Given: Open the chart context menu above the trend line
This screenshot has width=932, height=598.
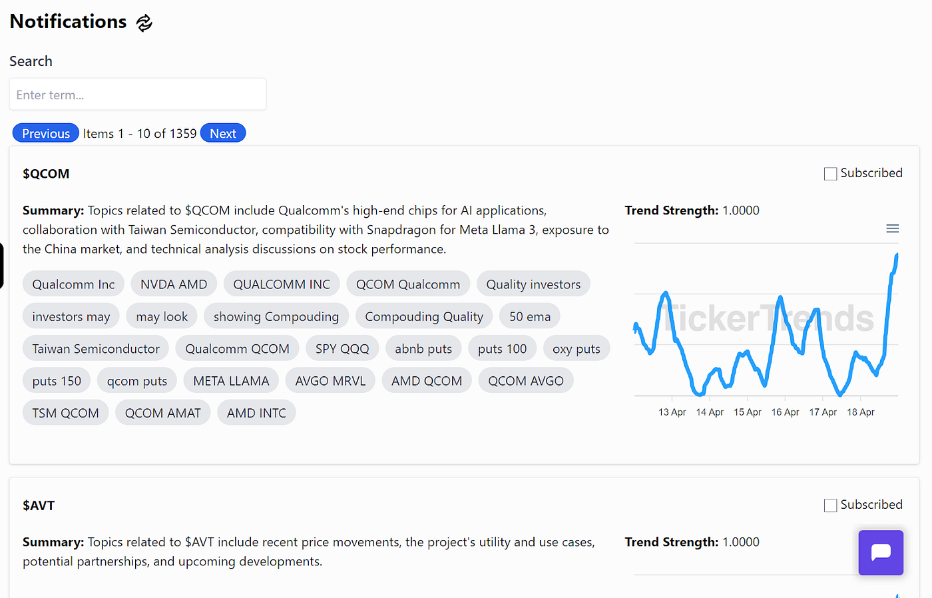Looking at the screenshot, I should coord(893,228).
